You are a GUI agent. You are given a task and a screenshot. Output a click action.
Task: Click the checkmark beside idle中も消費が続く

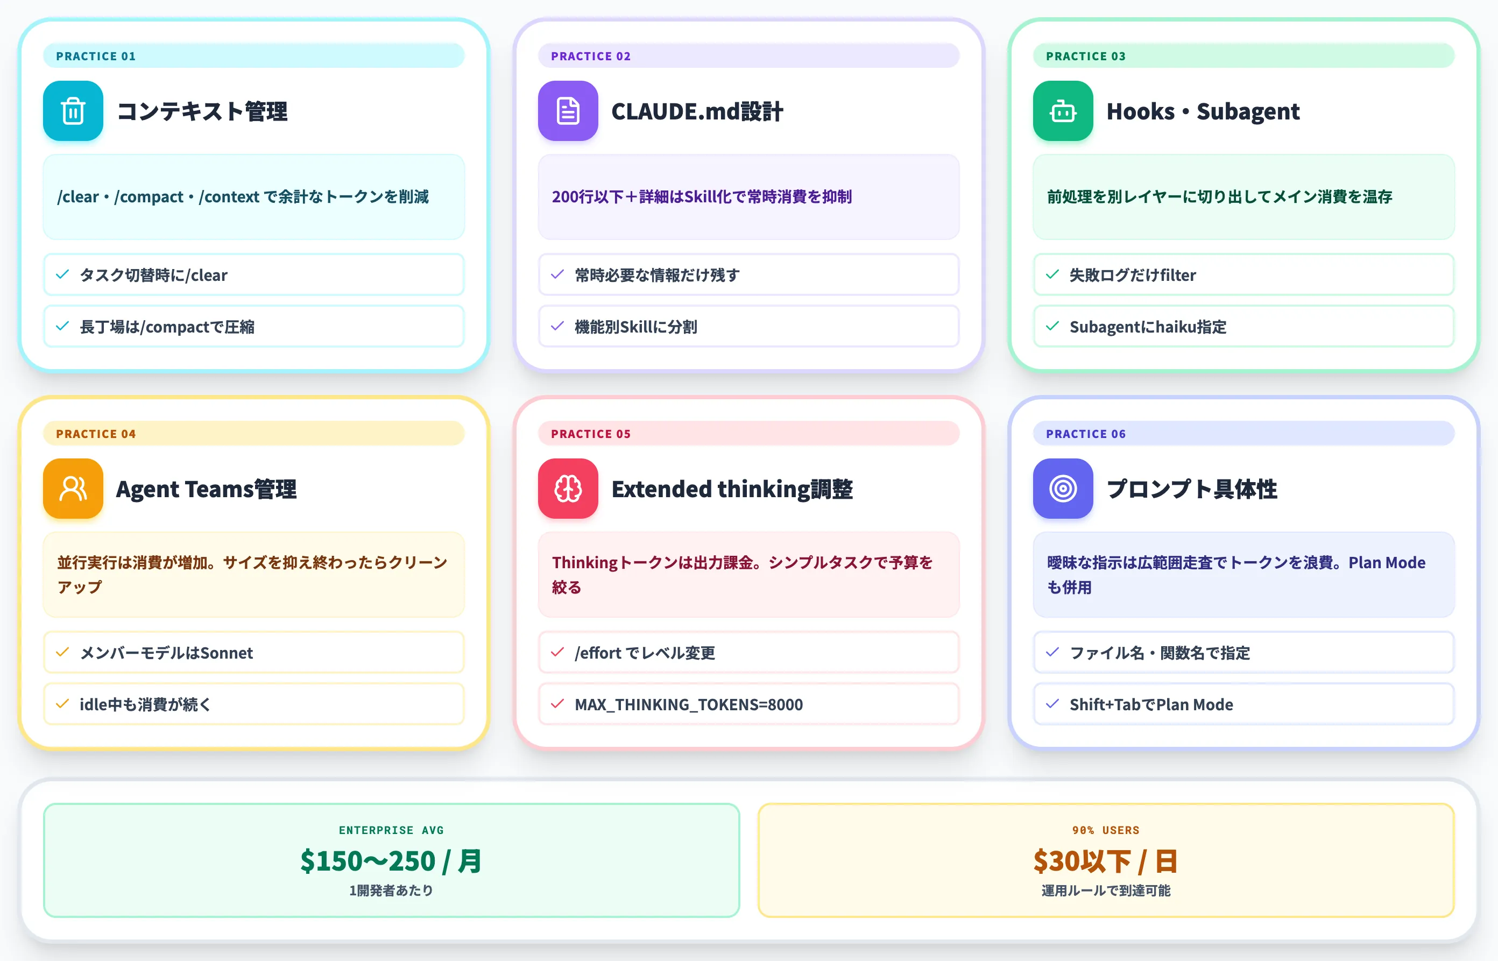[x=62, y=704]
